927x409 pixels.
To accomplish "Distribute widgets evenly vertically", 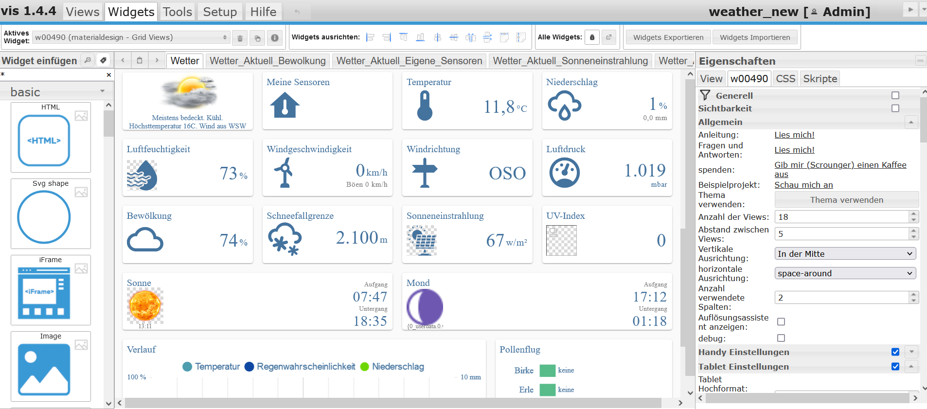I will (487, 37).
